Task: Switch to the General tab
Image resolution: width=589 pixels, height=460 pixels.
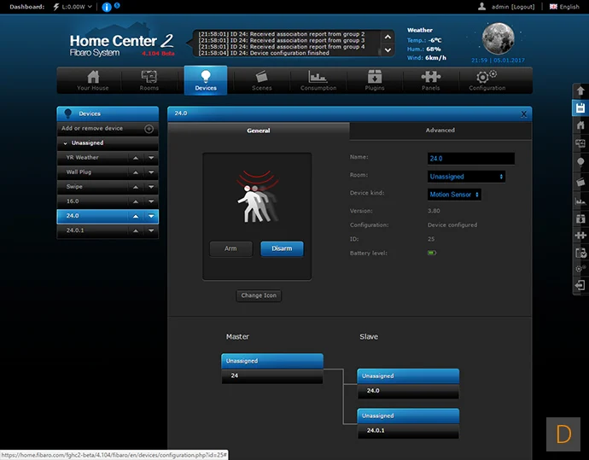Action: (259, 131)
